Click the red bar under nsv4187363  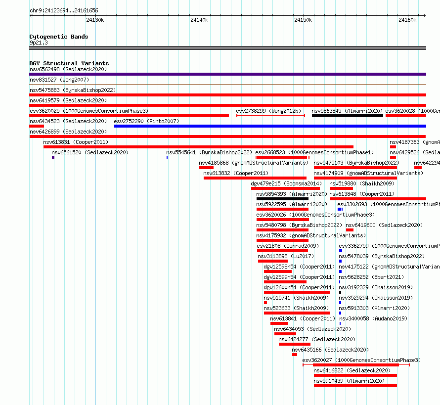click(x=393, y=147)
